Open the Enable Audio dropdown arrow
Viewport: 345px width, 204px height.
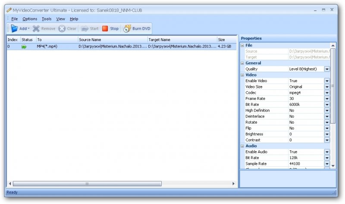pos(327,152)
